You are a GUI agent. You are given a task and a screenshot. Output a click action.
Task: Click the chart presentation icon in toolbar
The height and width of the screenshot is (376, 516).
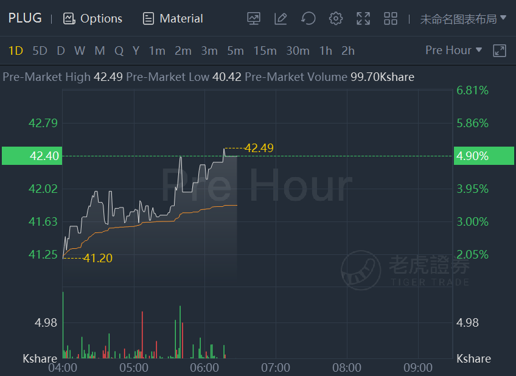tap(254, 18)
